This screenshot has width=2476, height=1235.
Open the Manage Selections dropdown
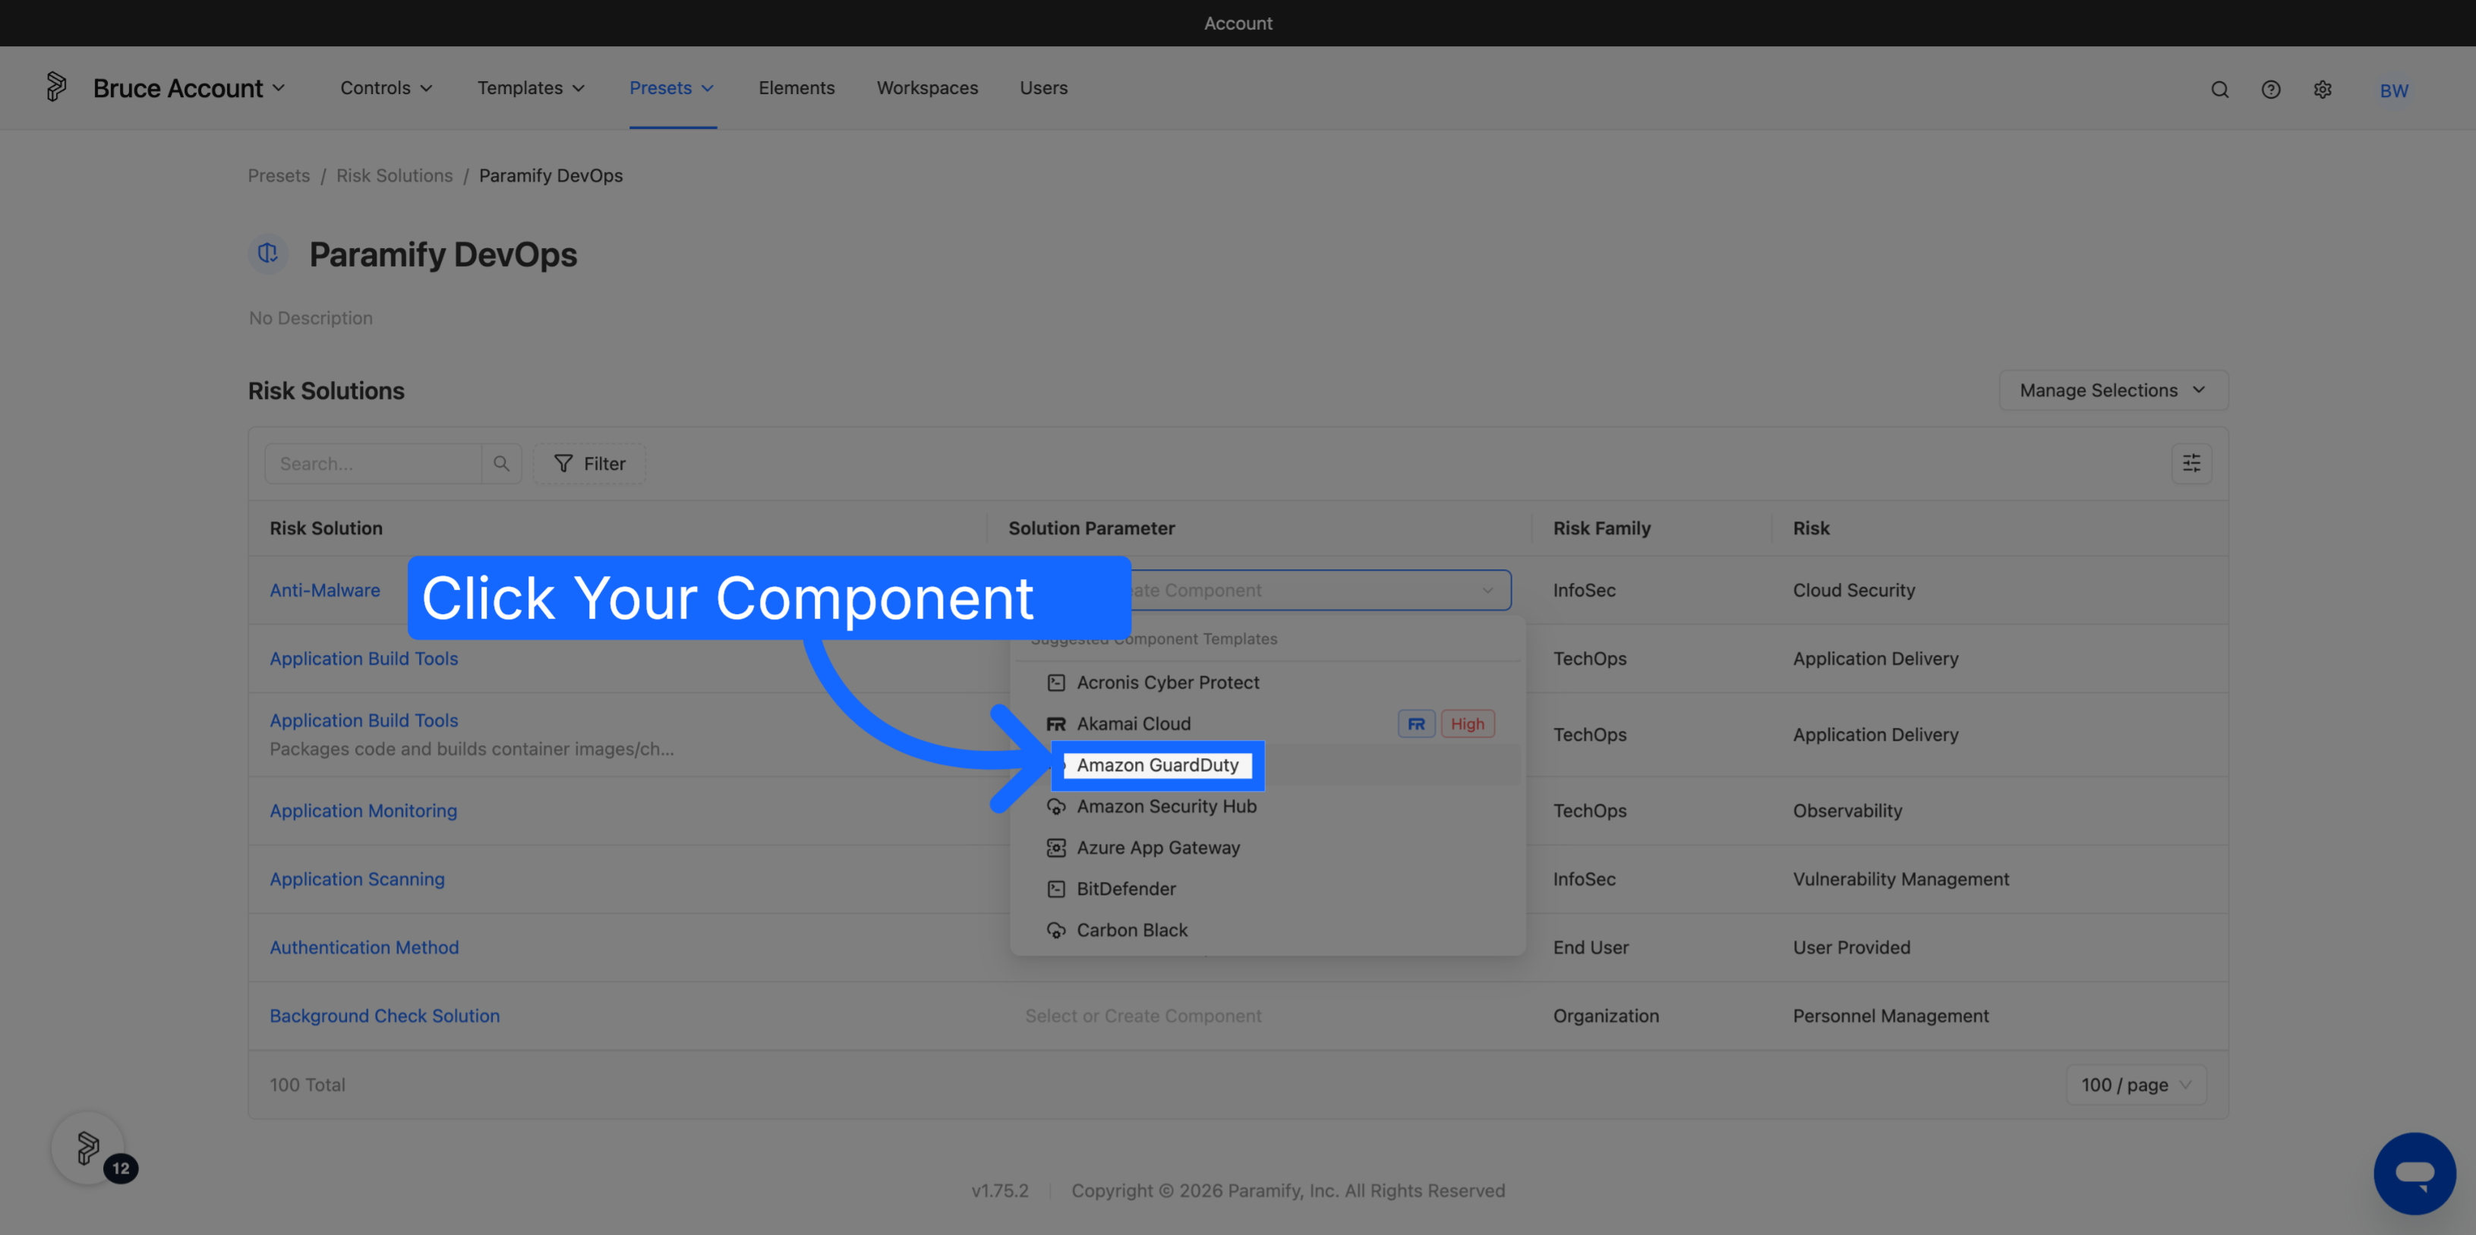tap(2112, 390)
